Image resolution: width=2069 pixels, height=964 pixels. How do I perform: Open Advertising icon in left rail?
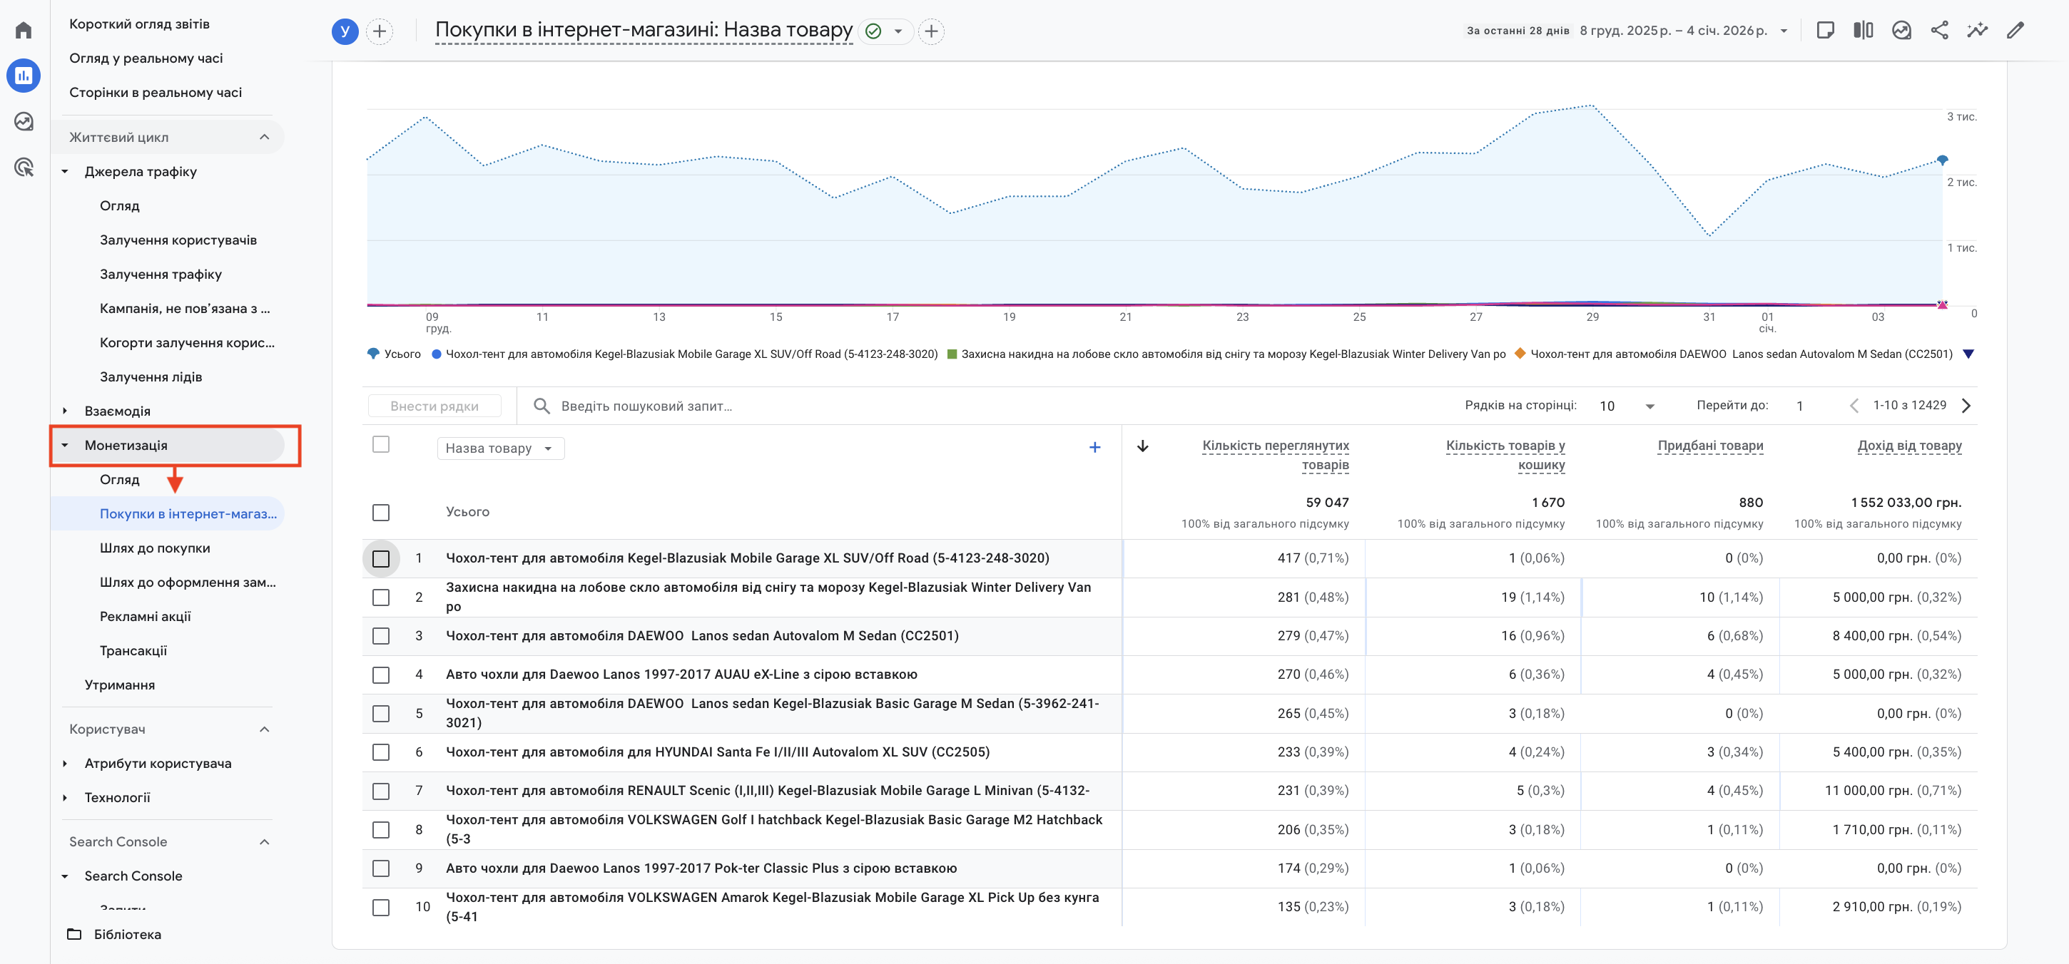[x=24, y=167]
